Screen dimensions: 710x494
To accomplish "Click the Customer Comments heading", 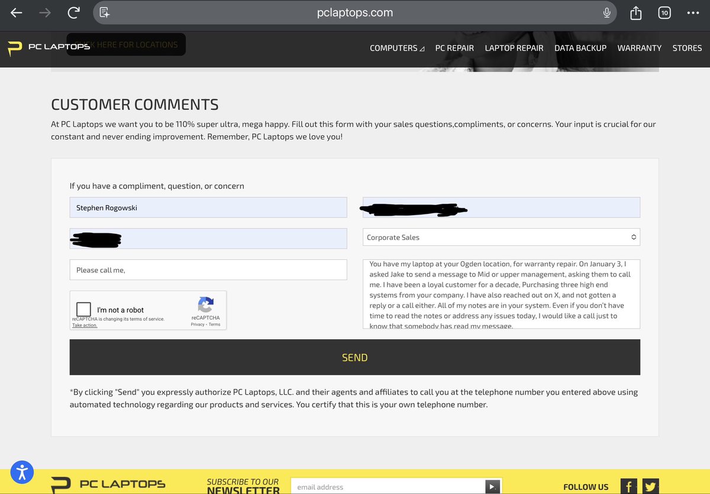I will click(135, 105).
